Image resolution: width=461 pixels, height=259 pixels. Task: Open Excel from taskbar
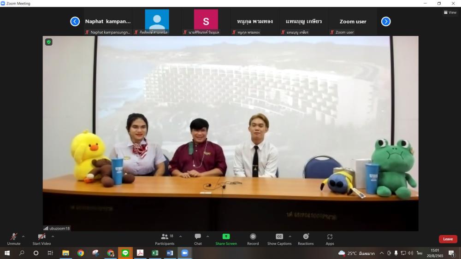pos(155,253)
